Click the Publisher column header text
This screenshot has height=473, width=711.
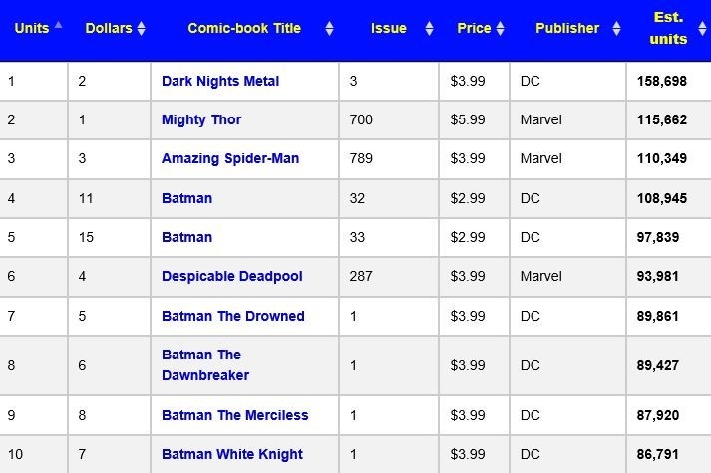coord(567,28)
